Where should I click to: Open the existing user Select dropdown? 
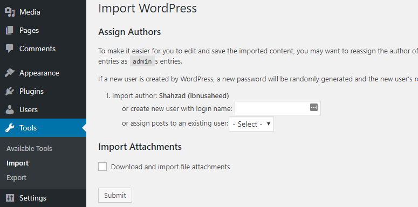[251, 124]
